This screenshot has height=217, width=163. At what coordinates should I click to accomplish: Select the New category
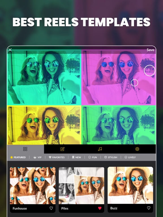76,157
